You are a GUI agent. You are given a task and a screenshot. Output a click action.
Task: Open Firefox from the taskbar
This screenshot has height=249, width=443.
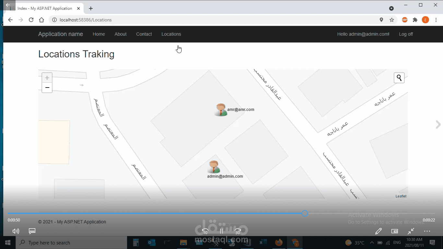279,243
